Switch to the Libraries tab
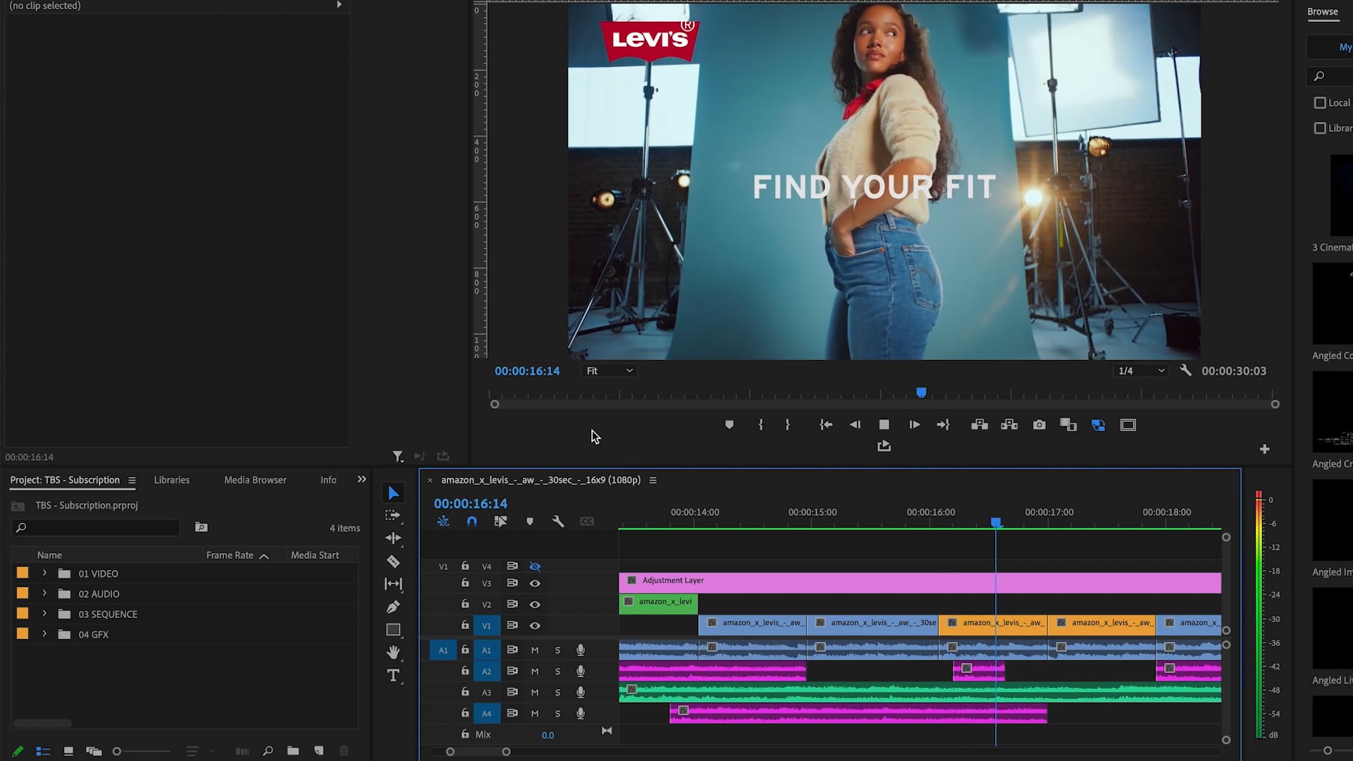 click(172, 480)
